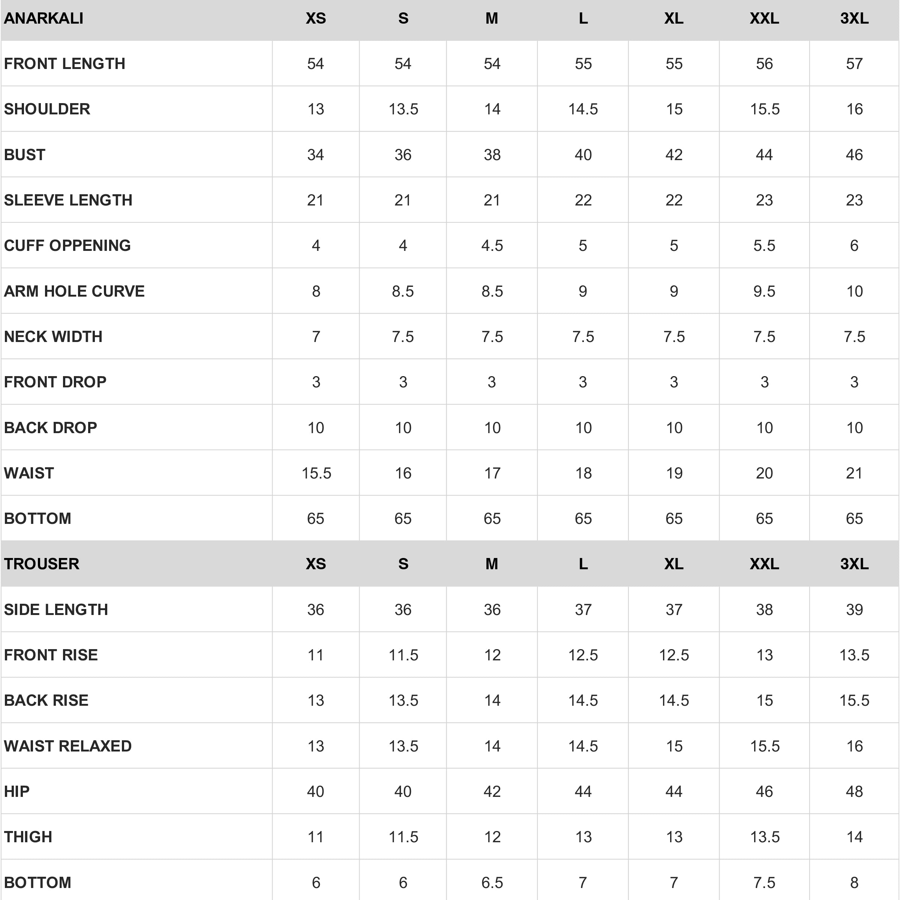
Task: Select the BACK DROP row label
Action: coord(50,427)
